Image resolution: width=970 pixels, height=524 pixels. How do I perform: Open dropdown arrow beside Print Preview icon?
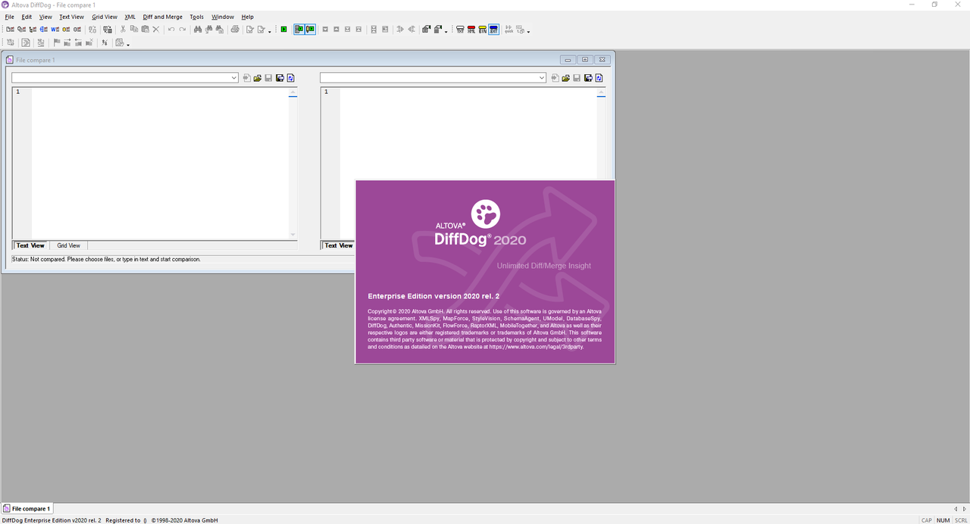(270, 32)
